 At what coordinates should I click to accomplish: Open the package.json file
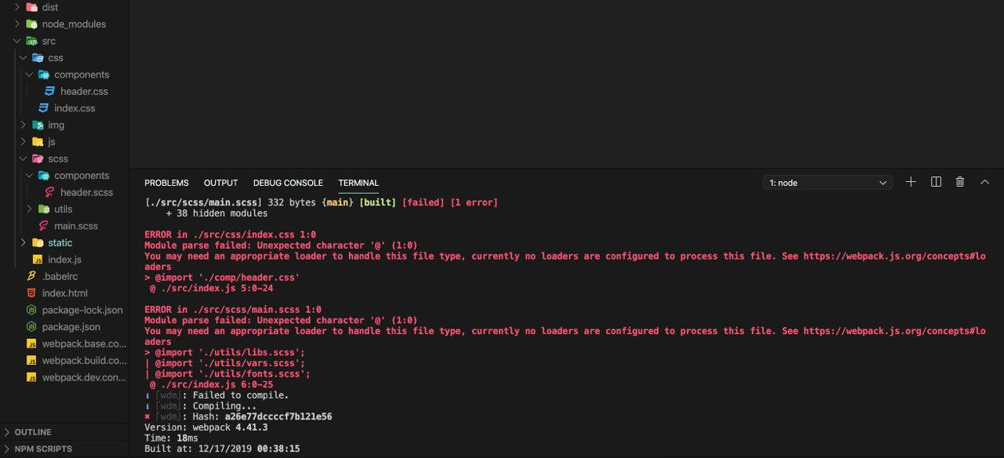click(71, 327)
